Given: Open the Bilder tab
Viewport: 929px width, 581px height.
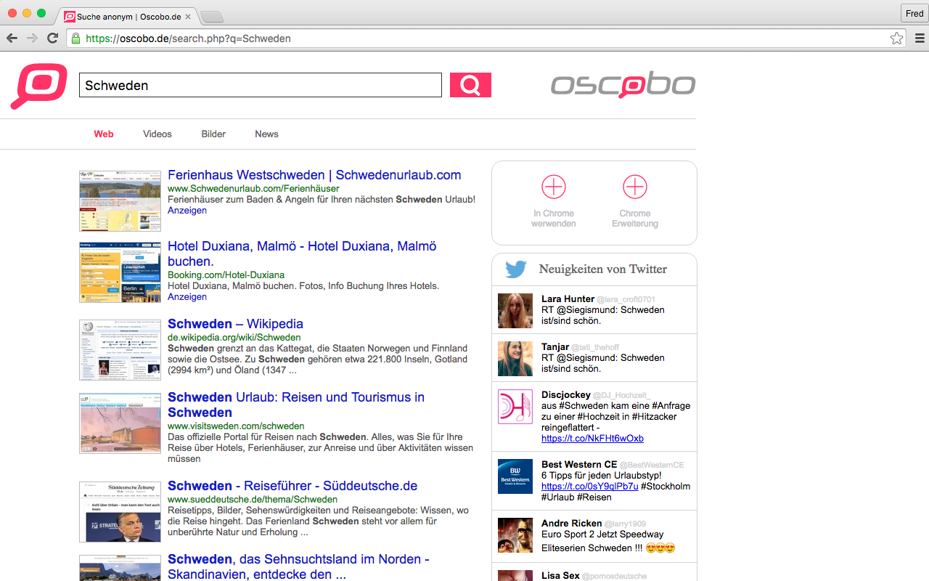Looking at the screenshot, I should [213, 134].
